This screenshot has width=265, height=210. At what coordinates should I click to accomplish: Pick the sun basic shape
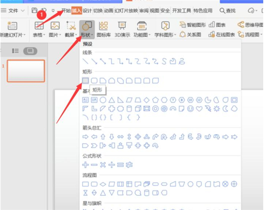[x=216, y=108]
